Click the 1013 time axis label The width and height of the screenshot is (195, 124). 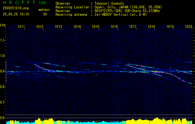coord(59,27)
